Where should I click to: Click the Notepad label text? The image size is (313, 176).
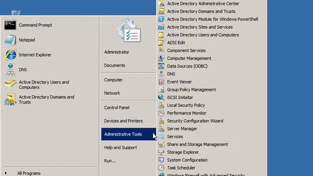click(27, 40)
